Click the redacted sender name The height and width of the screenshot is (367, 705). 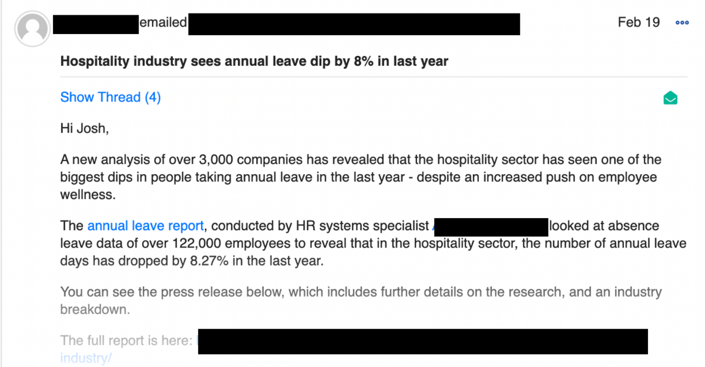[x=96, y=22]
